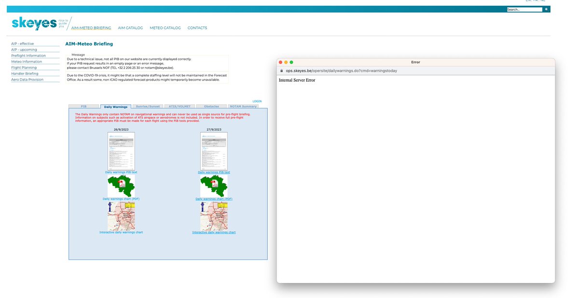The image size is (579, 298).
Task: Open Handler Briefing in sidebar
Action: pos(25,74)
